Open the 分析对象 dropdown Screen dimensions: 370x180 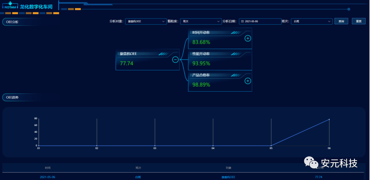[x=146, y=21]
